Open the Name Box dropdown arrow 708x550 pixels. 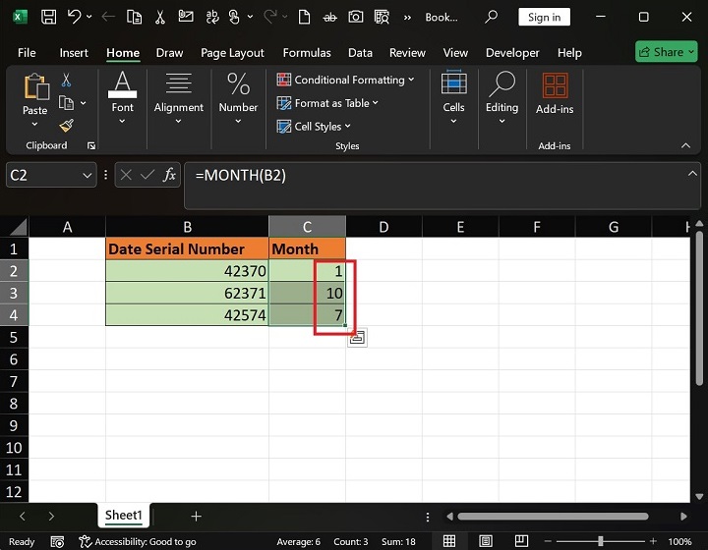pyautogui.click(x=85, y=175)
